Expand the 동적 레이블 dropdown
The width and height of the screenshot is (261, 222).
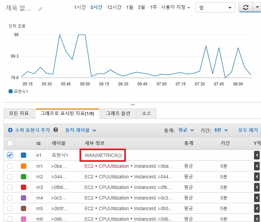click(x=81, y=130)
